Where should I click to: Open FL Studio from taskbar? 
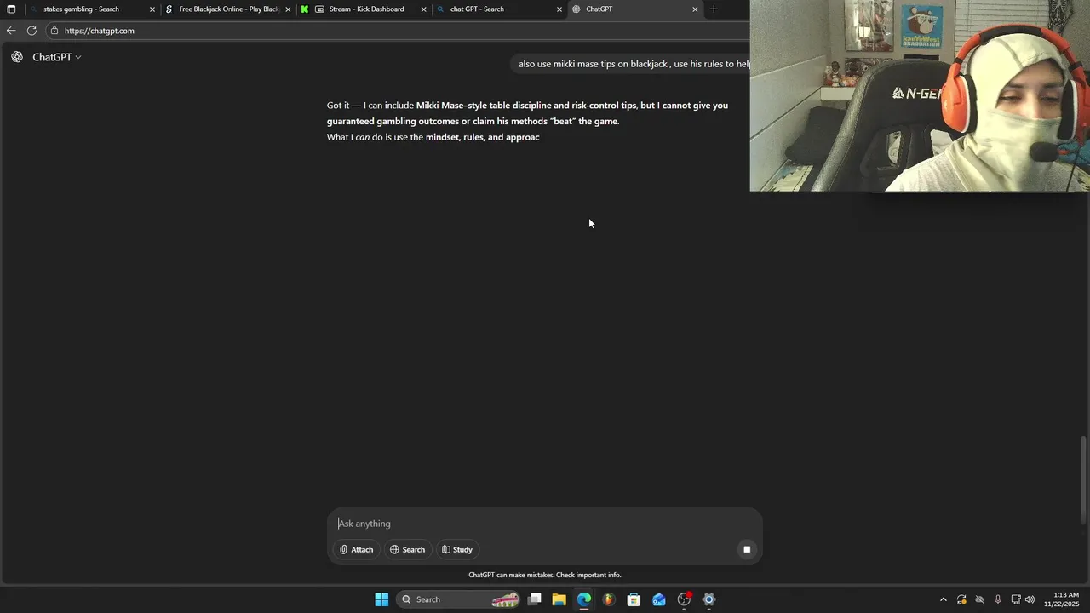[x=609, y=599]
